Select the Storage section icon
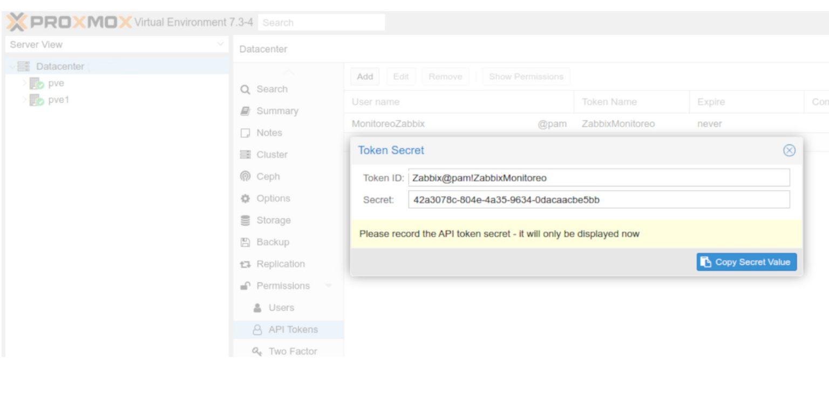This screenshot has height=414, width=829. pos(273,220)
